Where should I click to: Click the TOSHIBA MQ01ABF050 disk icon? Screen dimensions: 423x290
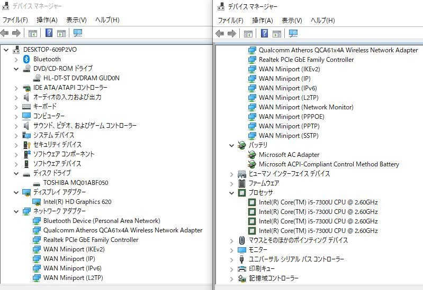[x=37, y=184]
